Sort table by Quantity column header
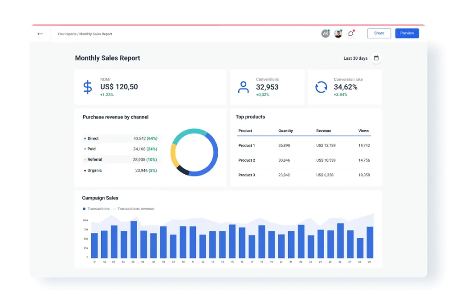This screenshot has height=302, width=456. 285,131
